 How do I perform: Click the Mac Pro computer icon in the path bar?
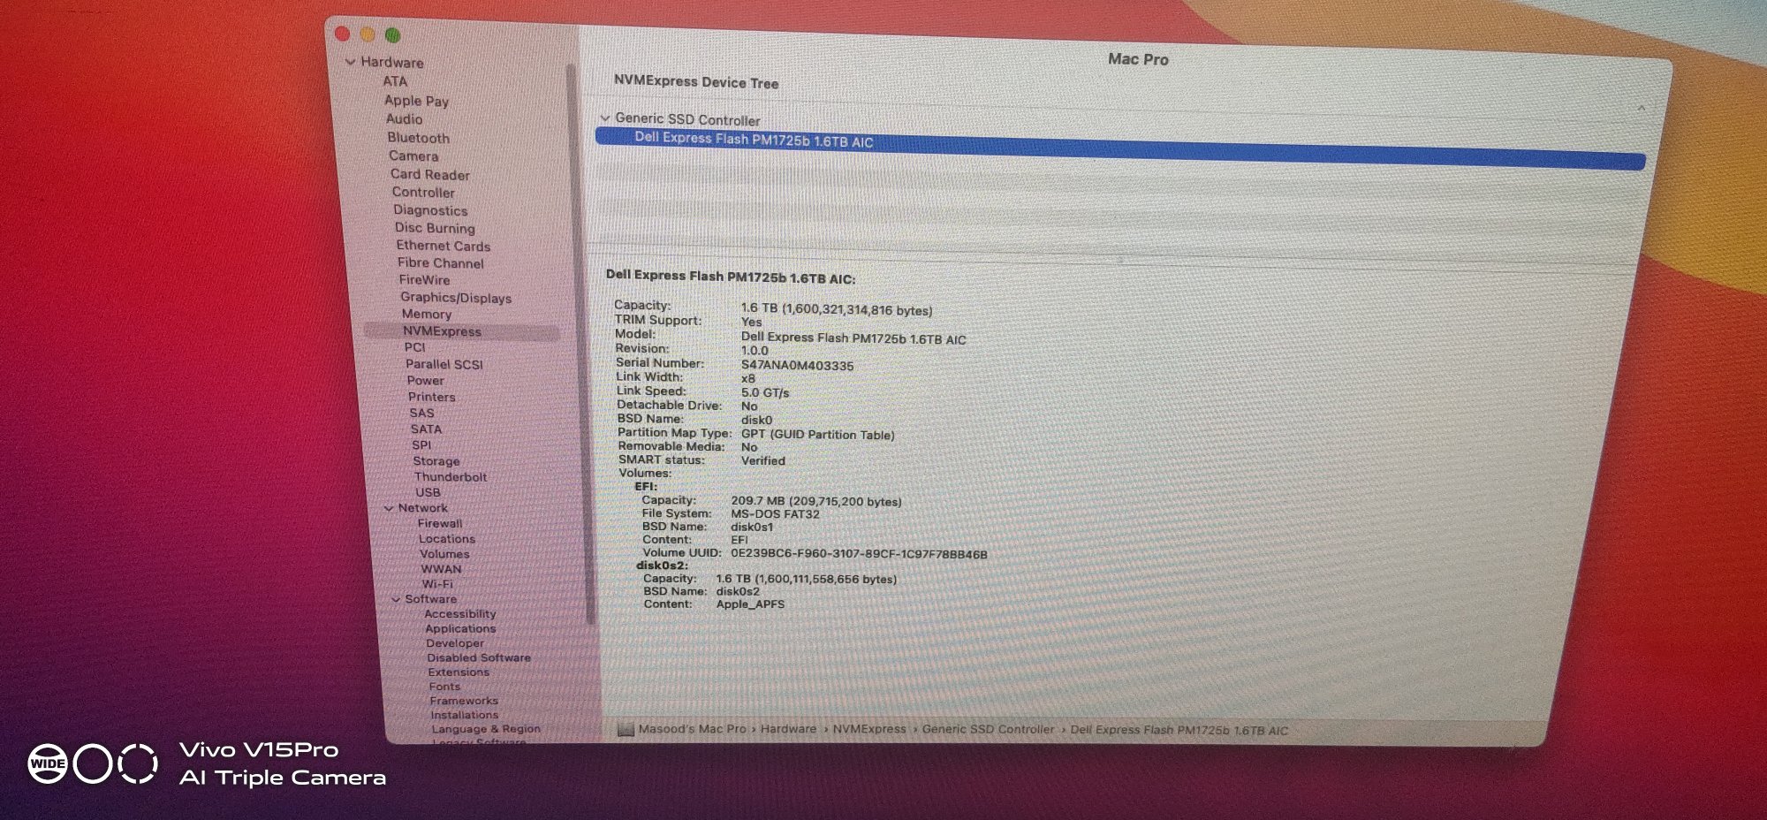626,729
